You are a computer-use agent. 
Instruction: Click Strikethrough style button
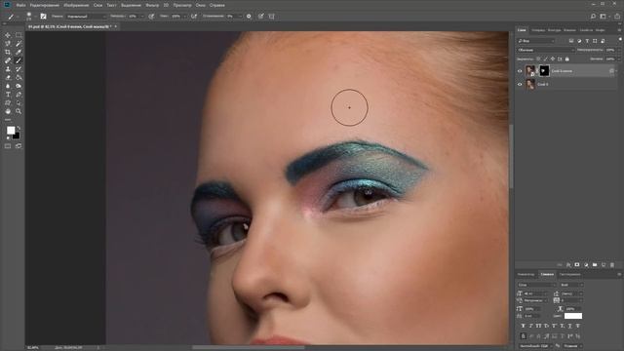(578, 326)
